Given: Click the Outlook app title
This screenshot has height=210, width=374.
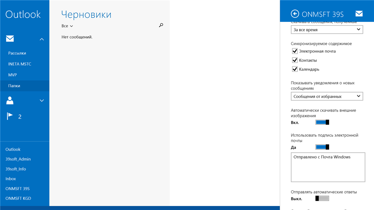Looking at the screenshot, I should click(x=23, y=15).
